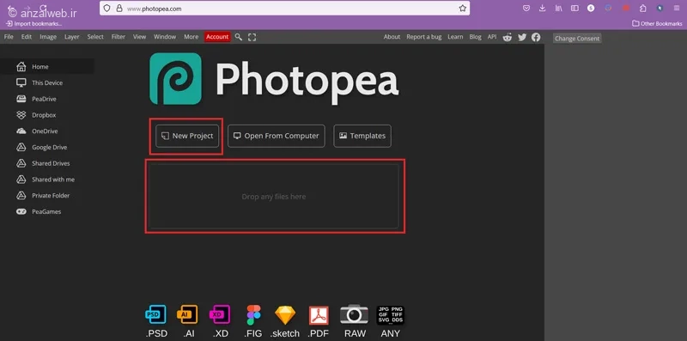Open the Learn link
The width and height of the screenshot is (687, 341).
(x=455, y=37)
